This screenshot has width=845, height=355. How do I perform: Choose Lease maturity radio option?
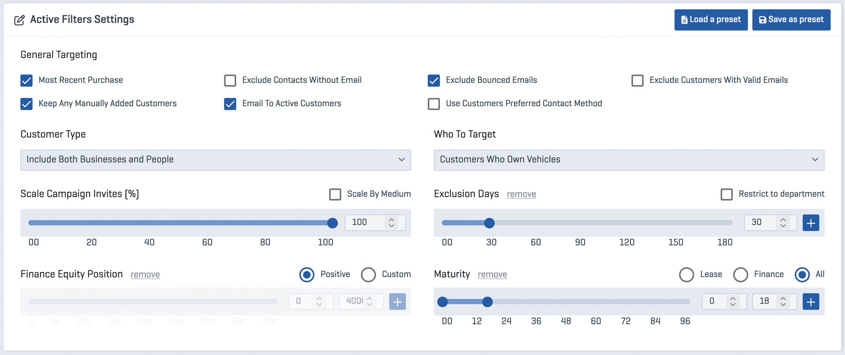click(x=687, y=275)
